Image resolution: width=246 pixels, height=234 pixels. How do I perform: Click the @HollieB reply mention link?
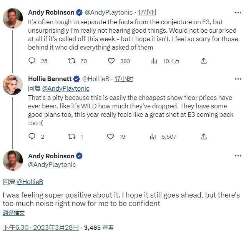(x=30, y=182)
